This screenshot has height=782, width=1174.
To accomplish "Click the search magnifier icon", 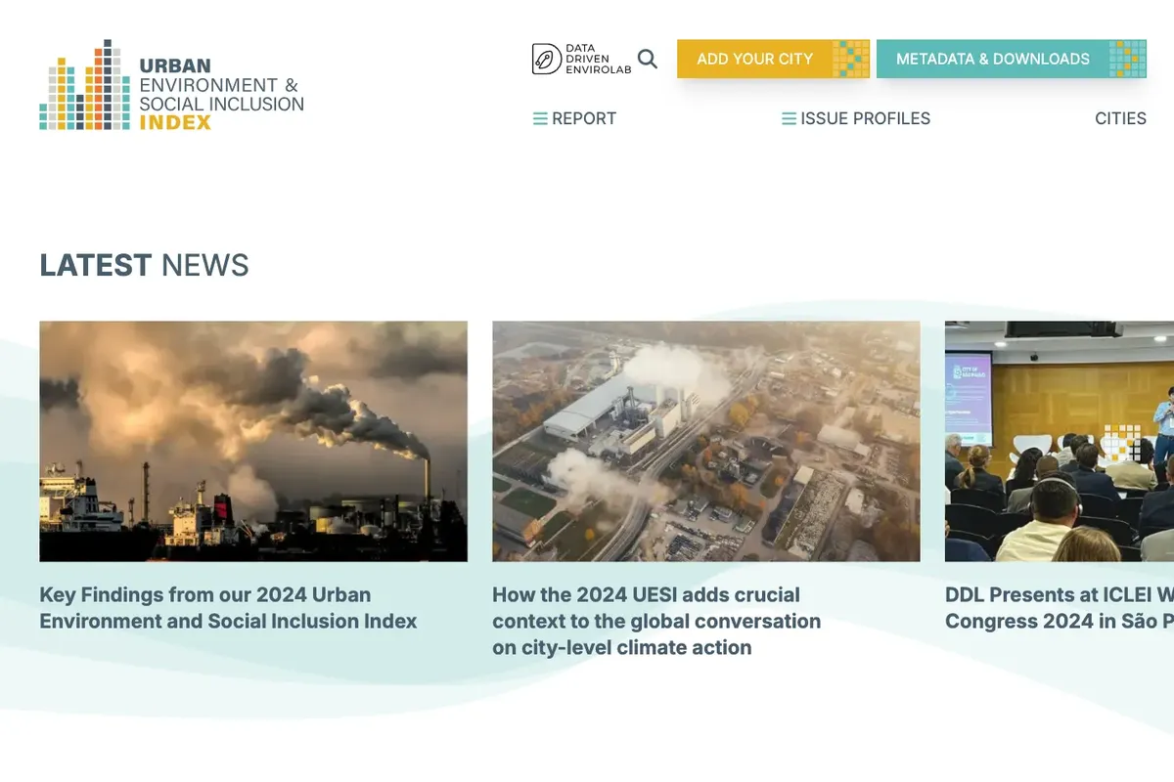I will tap(648, 59).
